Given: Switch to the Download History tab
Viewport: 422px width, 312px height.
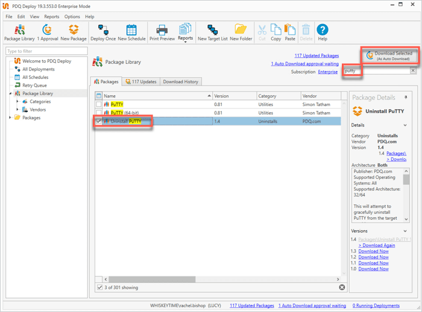Looking at the screenshot, I should [x=181, y=81].
